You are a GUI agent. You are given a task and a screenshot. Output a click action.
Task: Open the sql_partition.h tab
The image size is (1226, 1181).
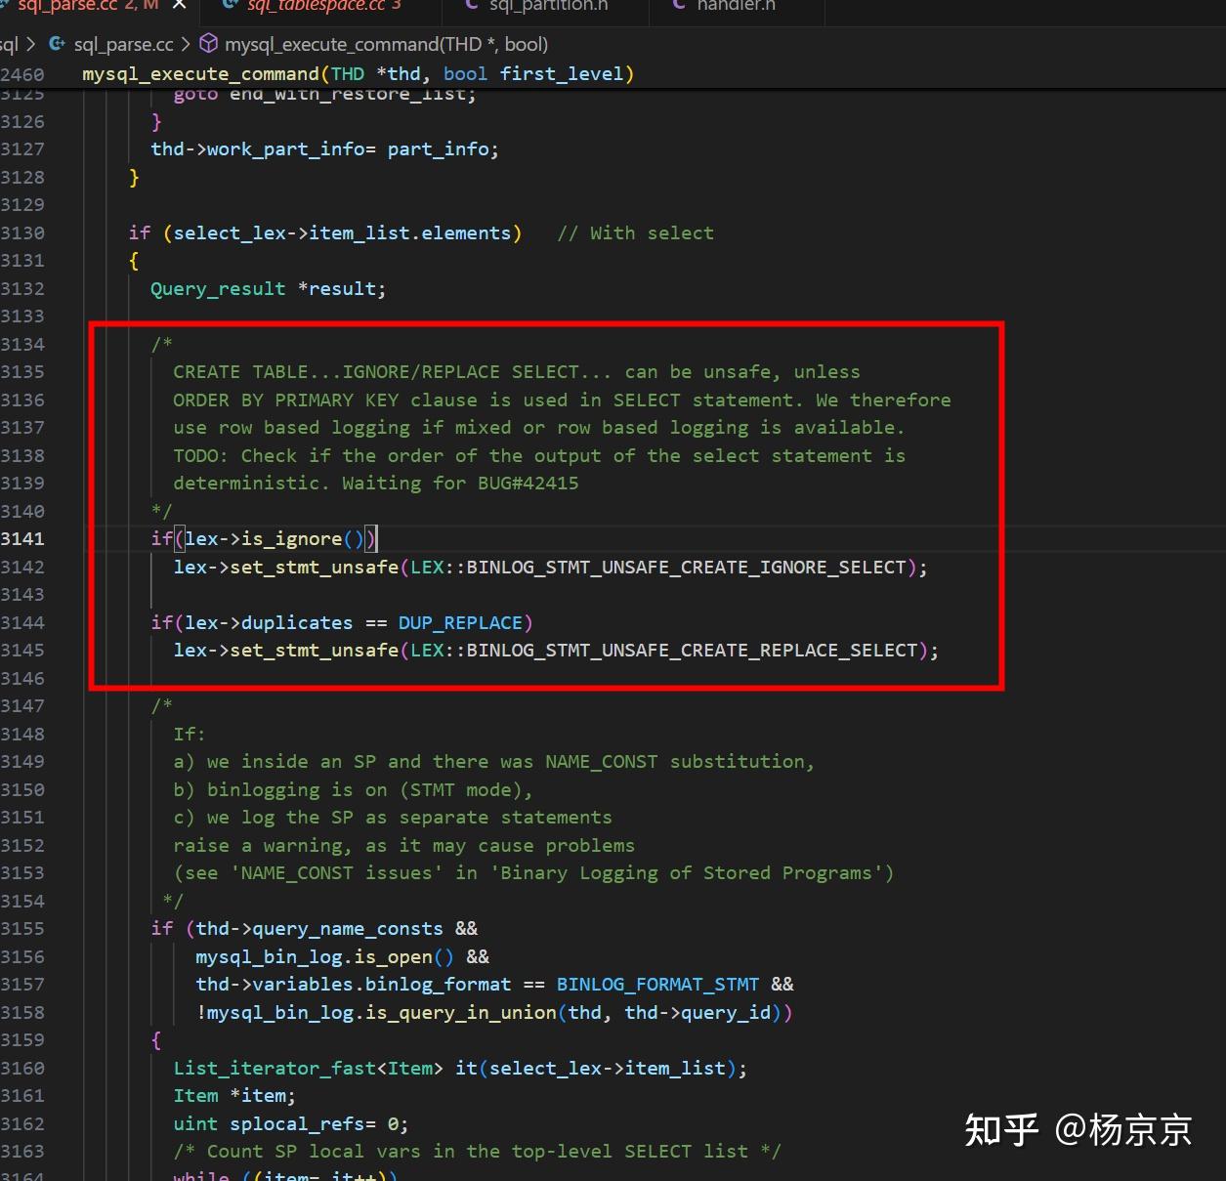pos(547,7)
